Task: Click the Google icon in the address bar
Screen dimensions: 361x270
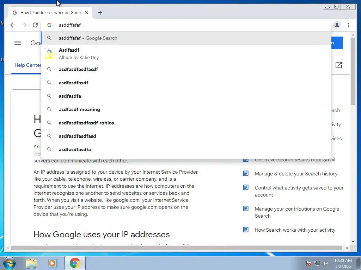Action: [x=49, y=25]
